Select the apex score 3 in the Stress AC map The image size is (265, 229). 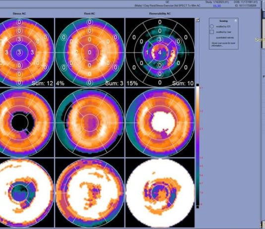click(19, 53)
